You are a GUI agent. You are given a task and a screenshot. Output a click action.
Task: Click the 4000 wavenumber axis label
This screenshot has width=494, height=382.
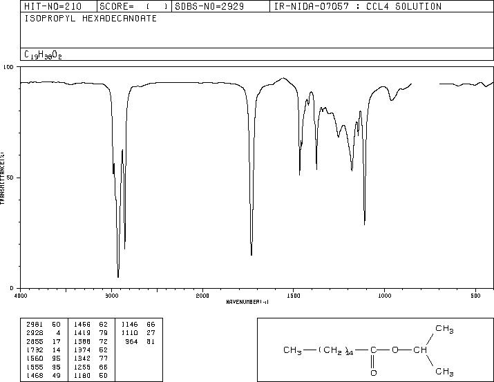pos(21,296)
